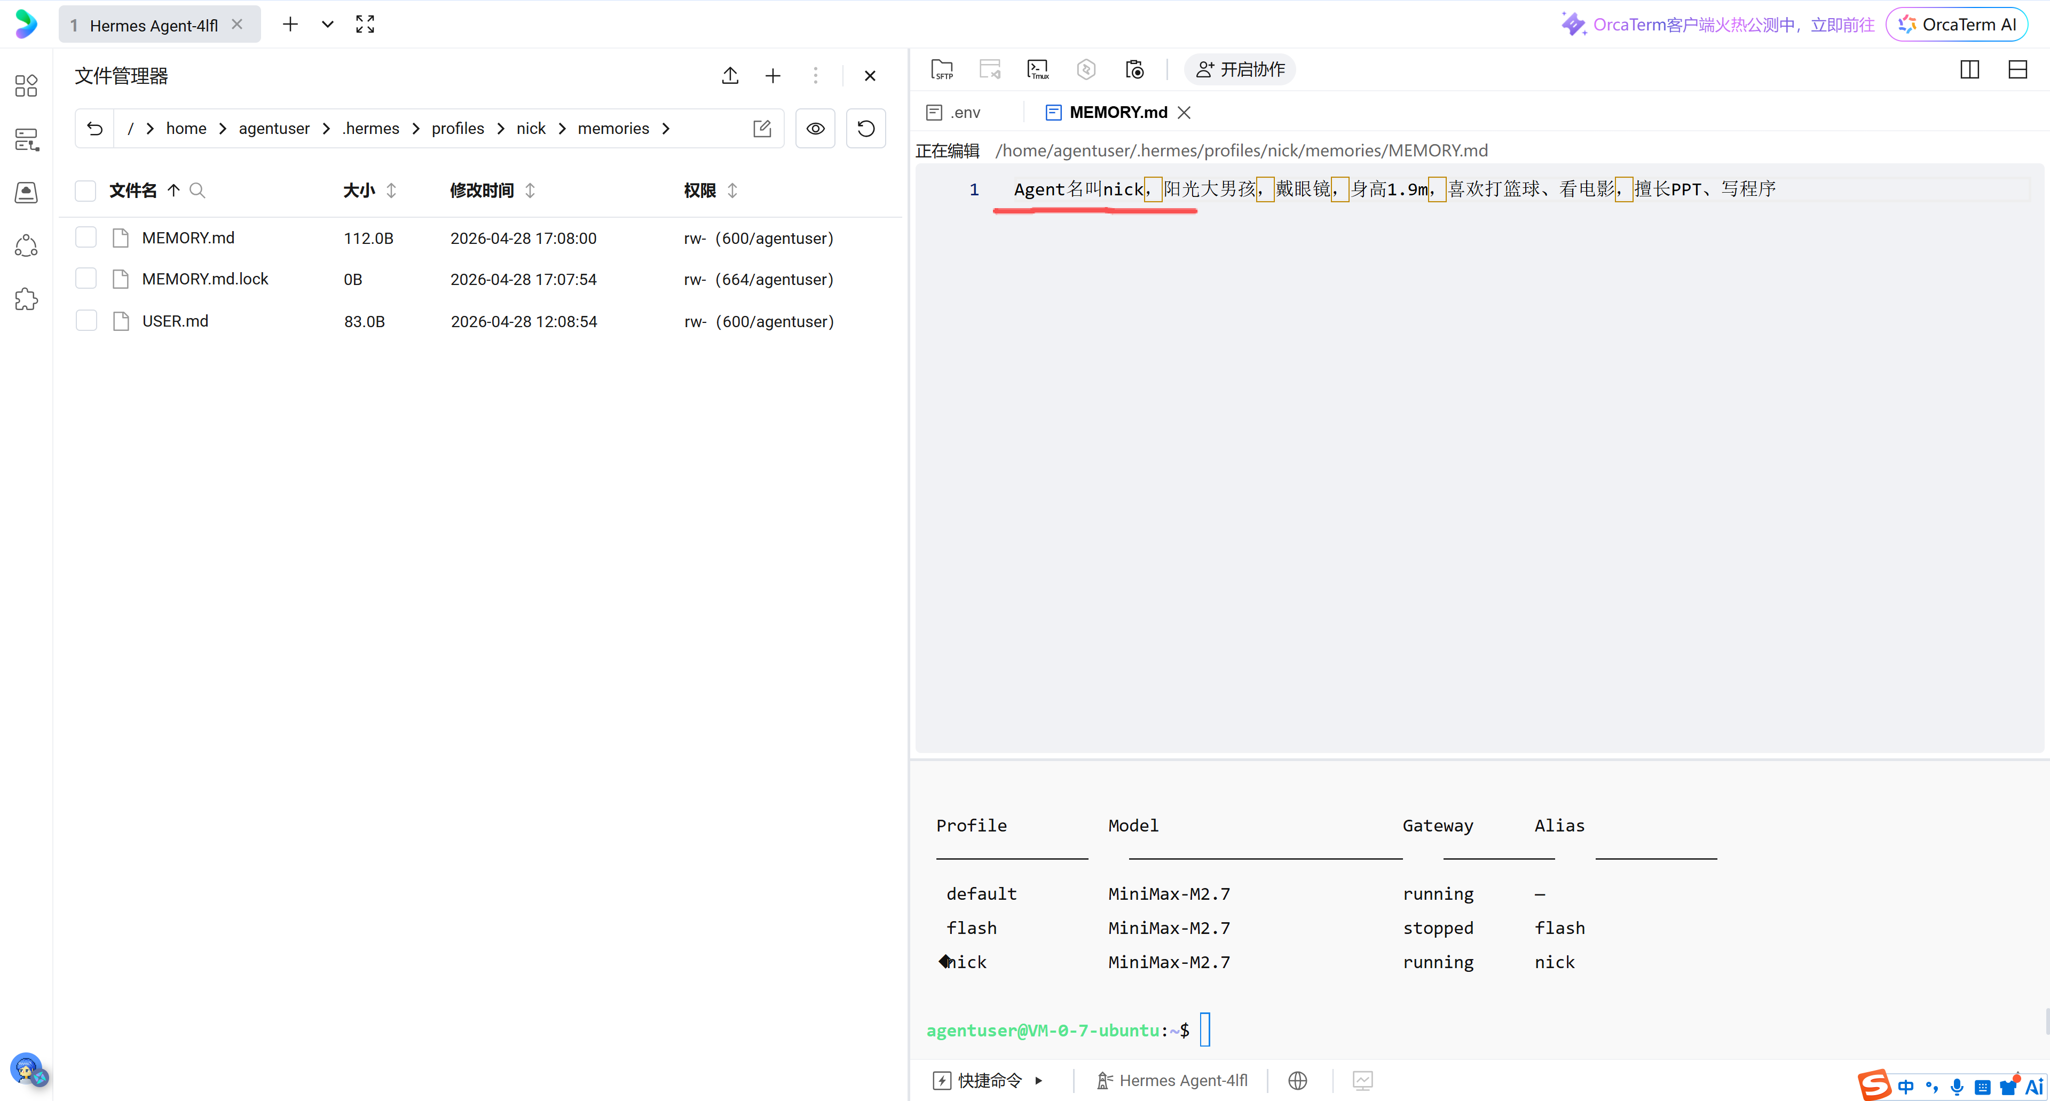This screenshot has width=2050, height=1101.
Task: Click the 开启协作 collaboration button
Action: point(1240,69)
